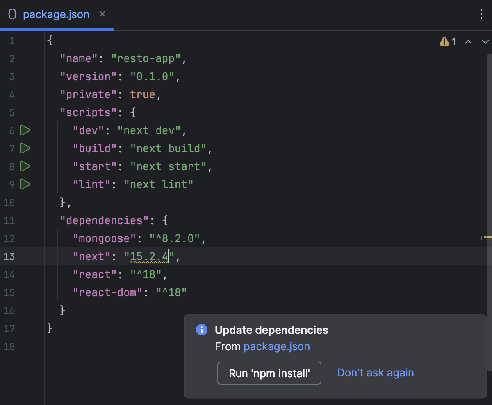The height and width of the screenshot is (405, 492).
Task: Place the caret inside the "15.2.4" value
Action: (x=148, y=256)
